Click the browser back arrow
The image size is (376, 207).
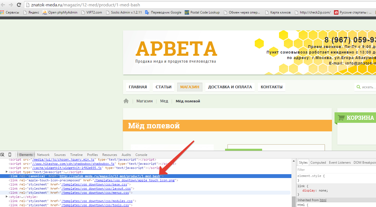pyautogui.click(x=3, y=5)
